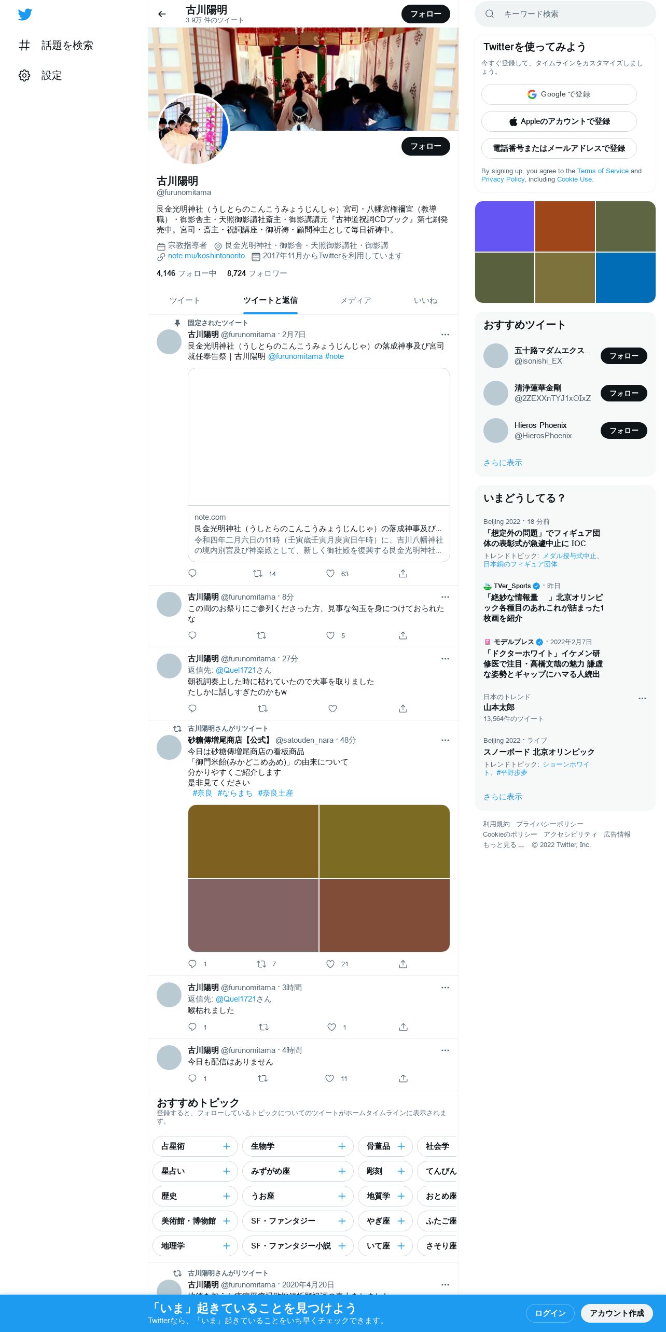
Task: Open the Privacy Policy link
Action: (503, 179)
